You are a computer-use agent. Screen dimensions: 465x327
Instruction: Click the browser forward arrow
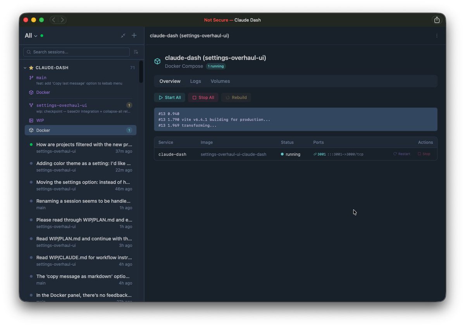62,20
